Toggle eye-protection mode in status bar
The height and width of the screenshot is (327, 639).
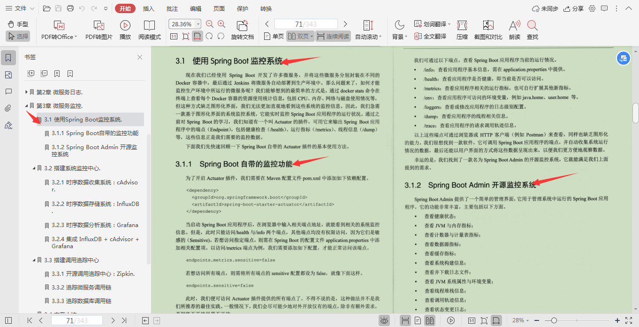tap(384, 320)
